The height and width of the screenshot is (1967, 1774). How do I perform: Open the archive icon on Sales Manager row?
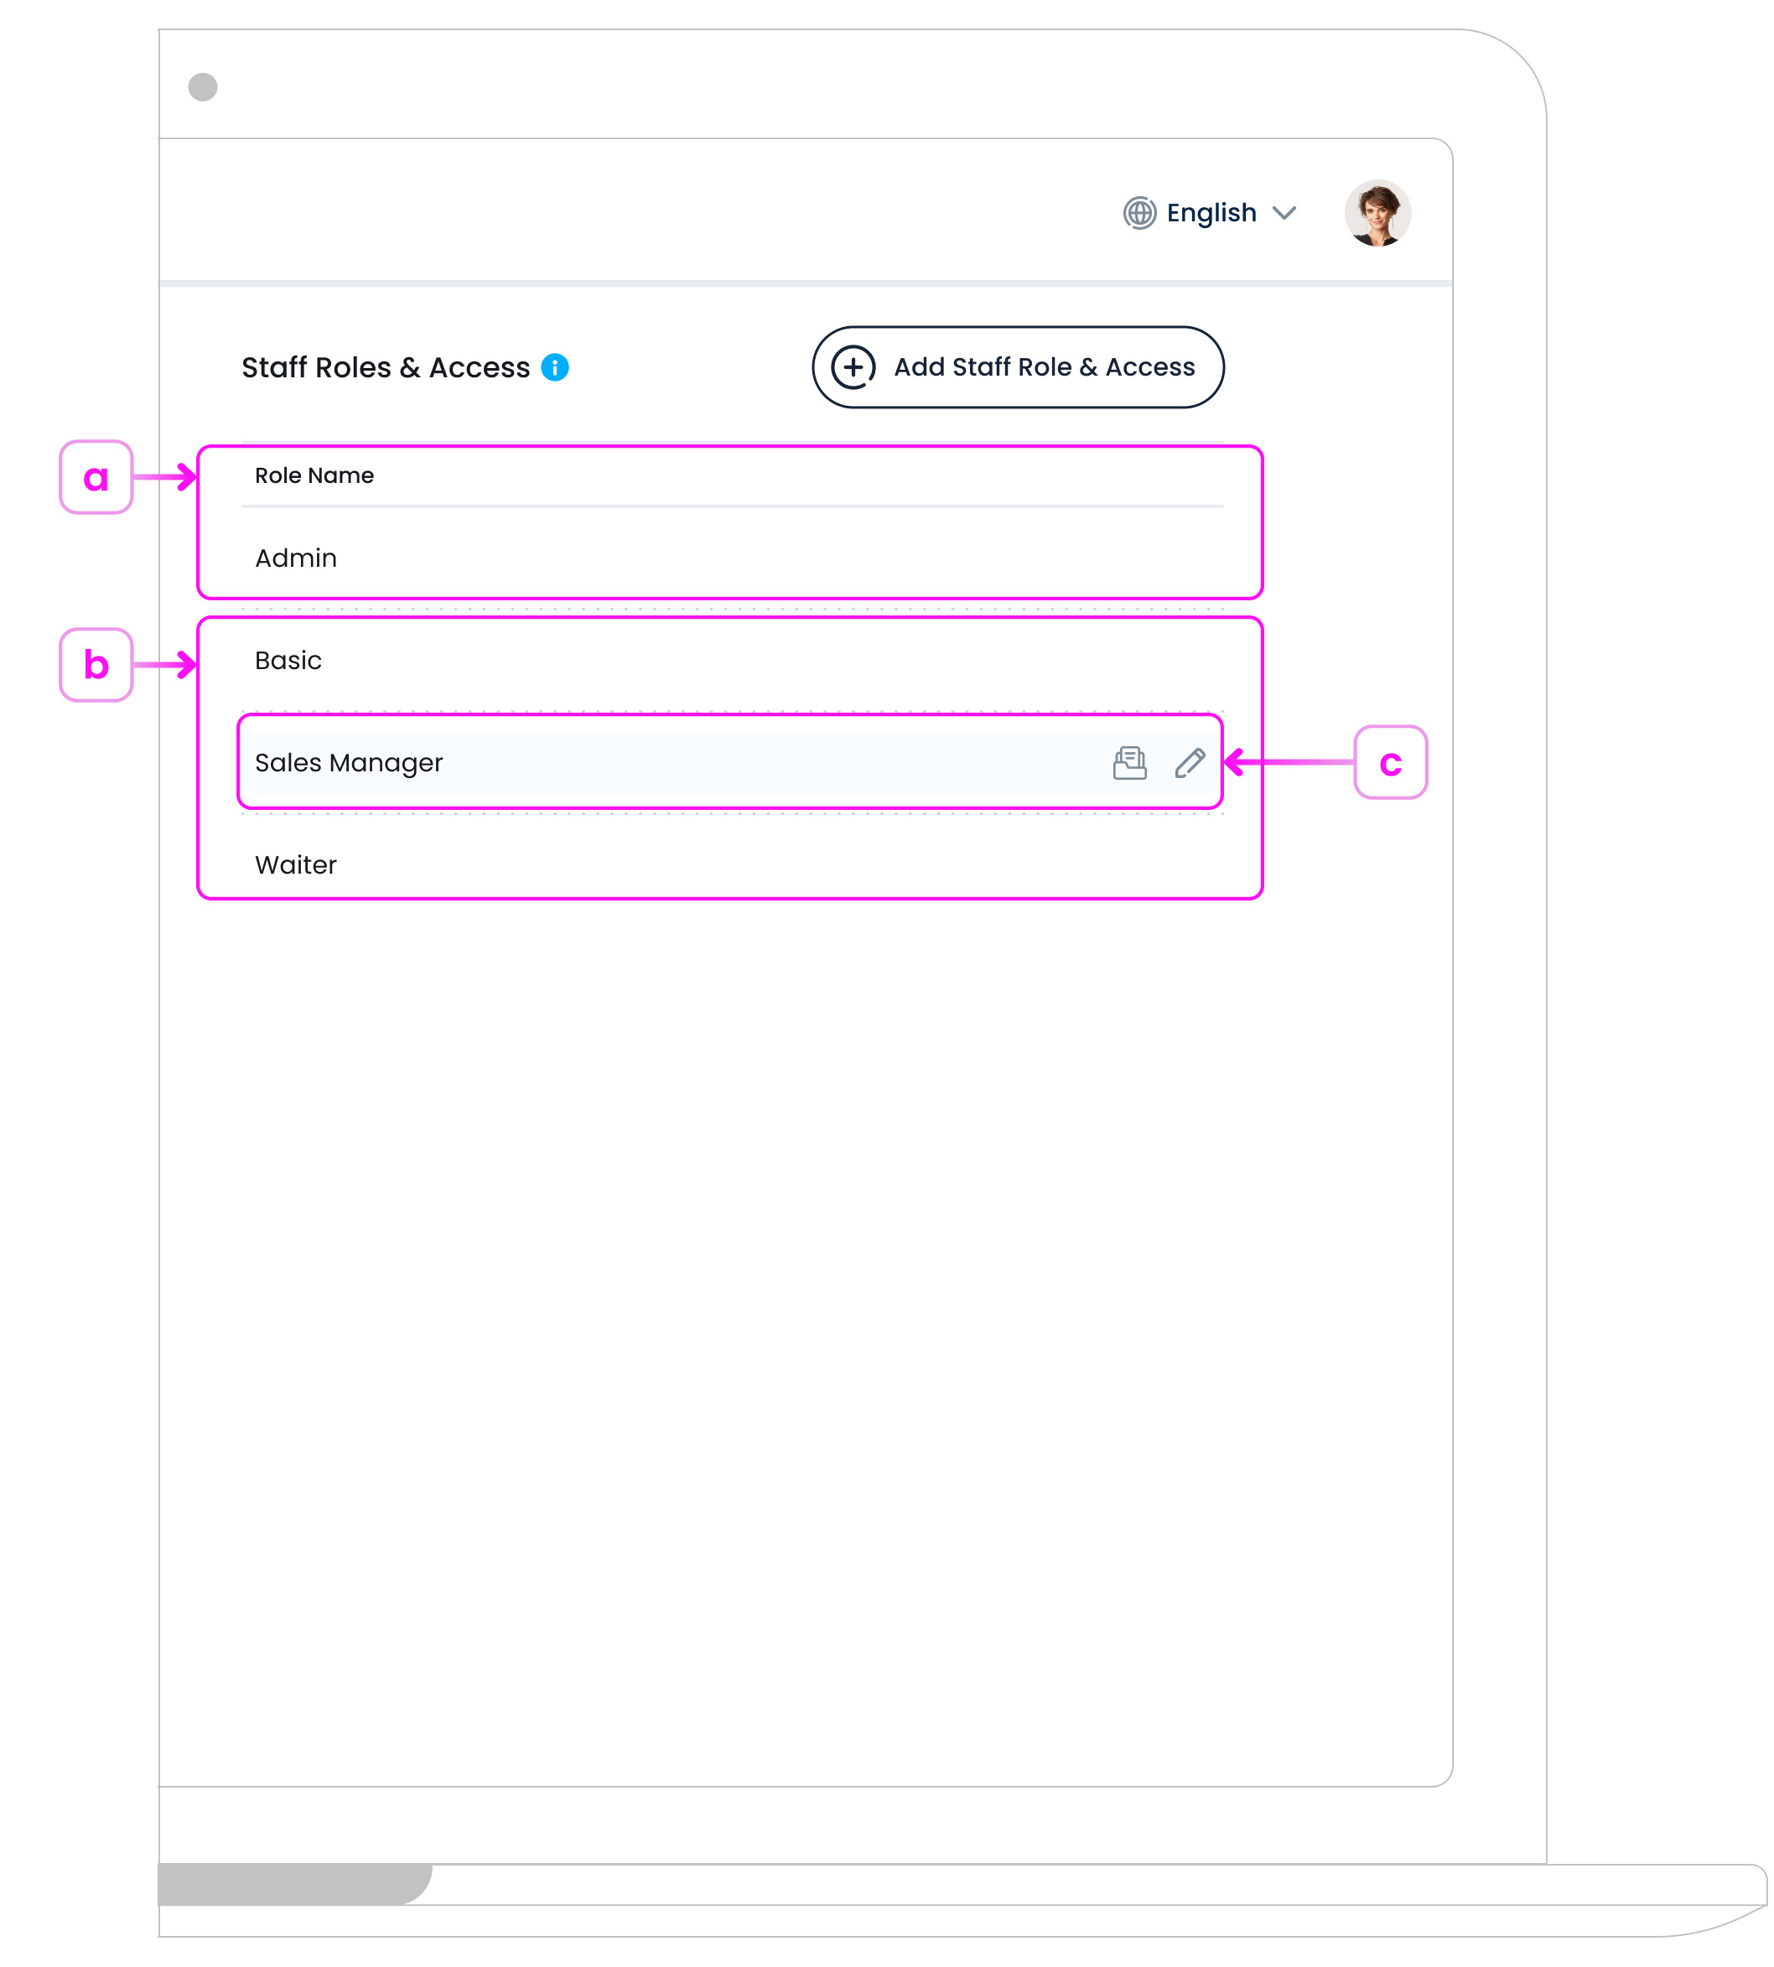pyautogui.click(x=1131, y=764)
